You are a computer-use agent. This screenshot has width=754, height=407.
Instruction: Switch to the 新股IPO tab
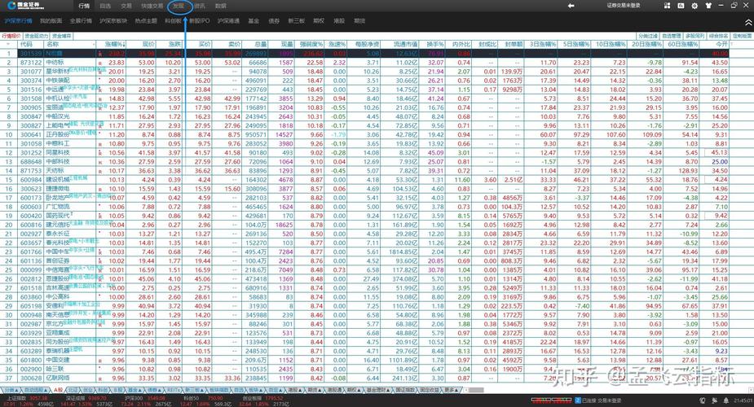tap(199, 20)
